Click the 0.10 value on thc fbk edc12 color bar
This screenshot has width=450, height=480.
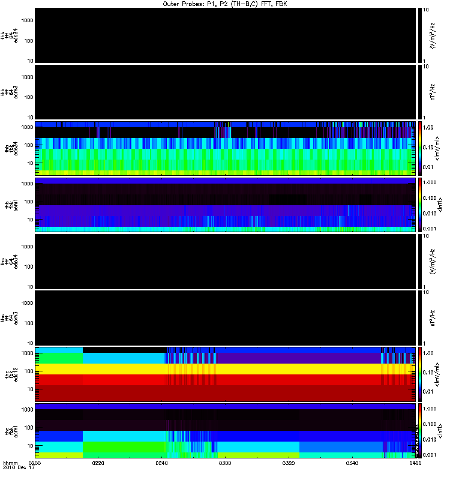point(428,372)
